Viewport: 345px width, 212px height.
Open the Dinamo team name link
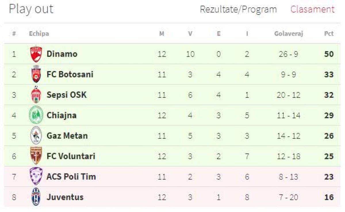pyautogui.click(x=62, y=54)
